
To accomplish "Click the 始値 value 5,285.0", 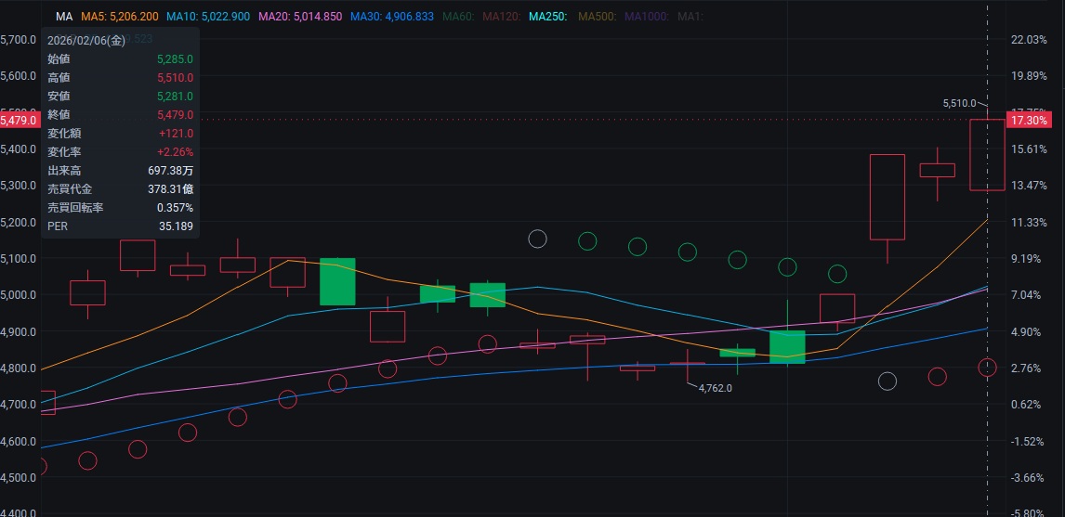I will (175, 59).
